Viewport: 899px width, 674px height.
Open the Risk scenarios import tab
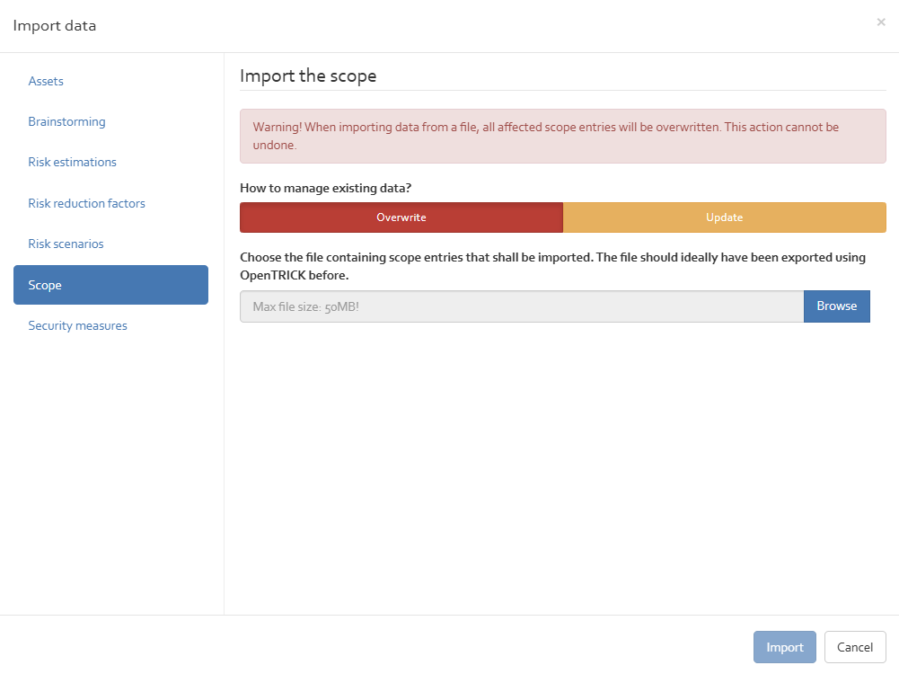click(x=66, y=244)
